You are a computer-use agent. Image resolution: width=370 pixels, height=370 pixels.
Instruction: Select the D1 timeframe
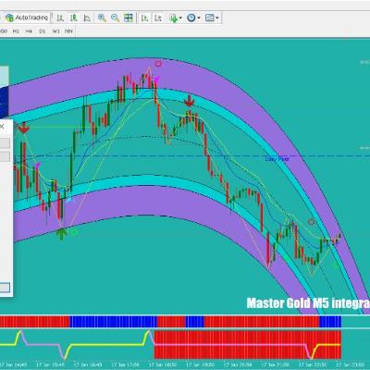43,31
